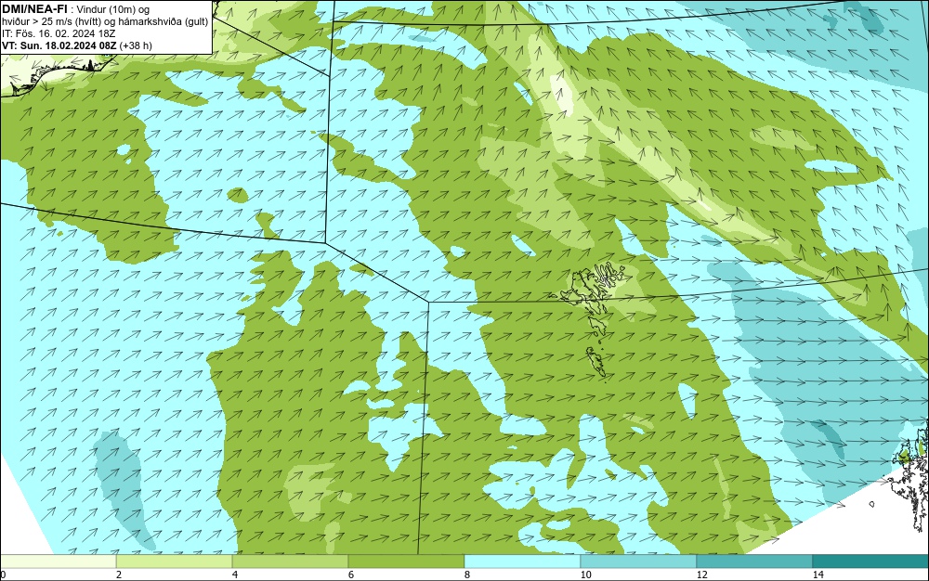Click the legend value label '6'

pos(351,575)
